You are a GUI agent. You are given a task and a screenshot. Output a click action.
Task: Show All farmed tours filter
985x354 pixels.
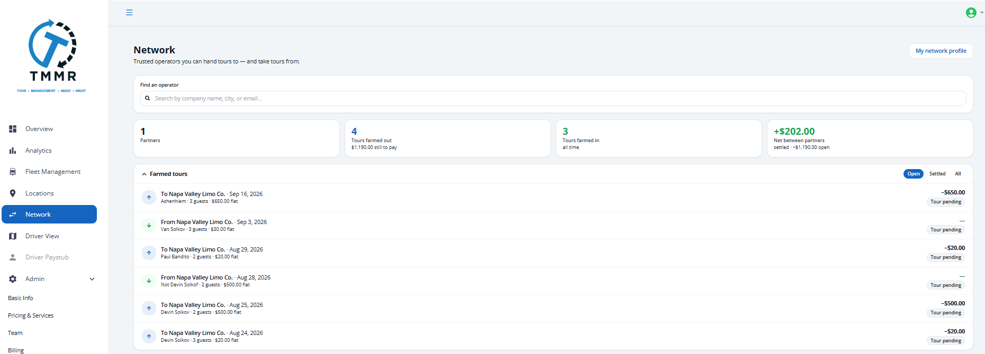tap(957, 174)
